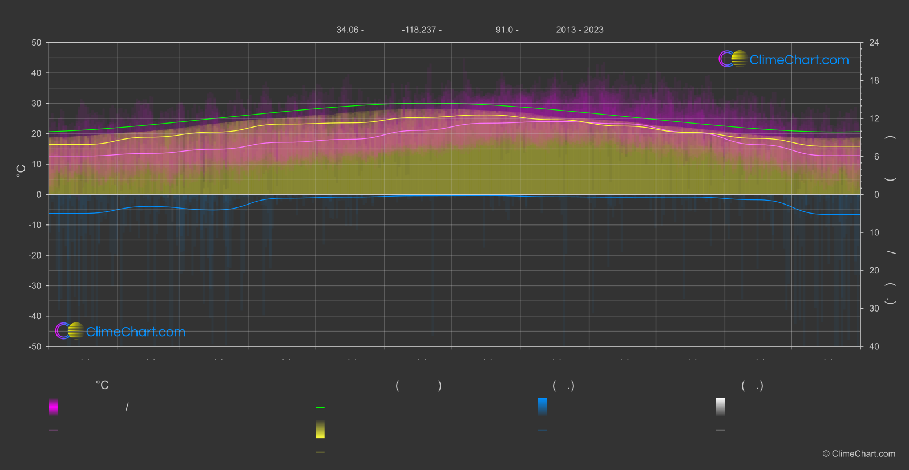Click the 40 tick on the right axis
The height and width of the screenshot is (470, 909).
[x=874, y=346]
